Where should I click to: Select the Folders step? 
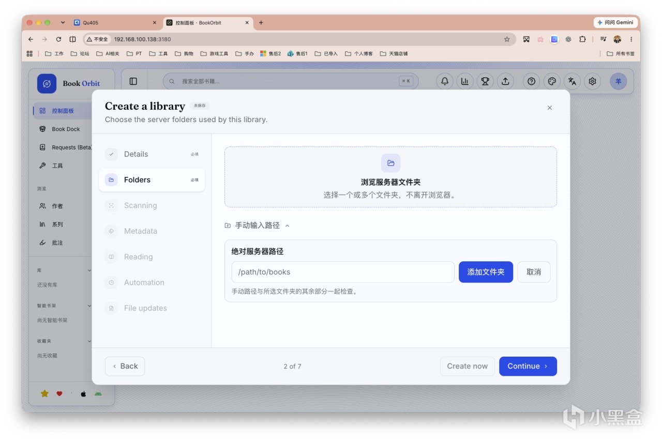point(152,180)
